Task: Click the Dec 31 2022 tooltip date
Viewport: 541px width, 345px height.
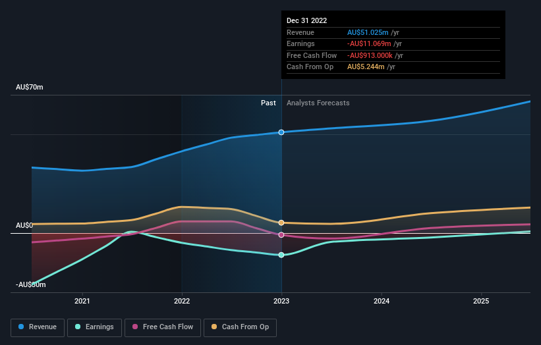Action: 306,20
